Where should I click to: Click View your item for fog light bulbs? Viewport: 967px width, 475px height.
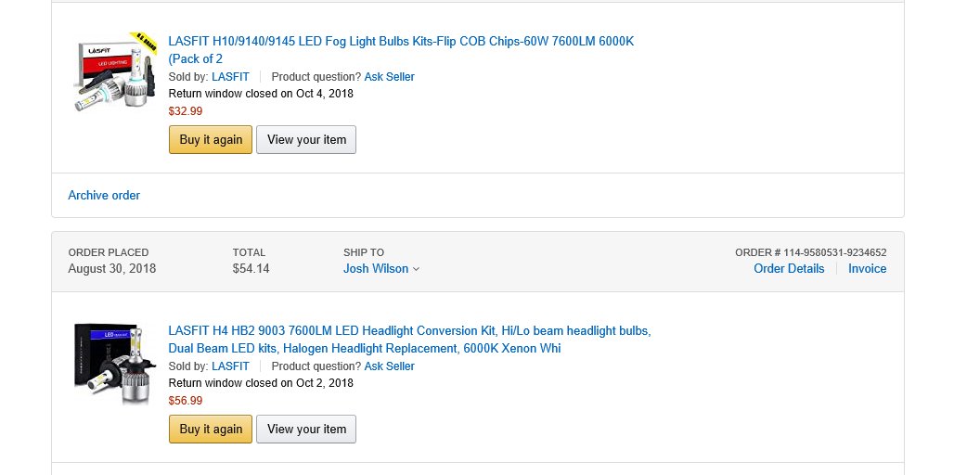point(306,139)
